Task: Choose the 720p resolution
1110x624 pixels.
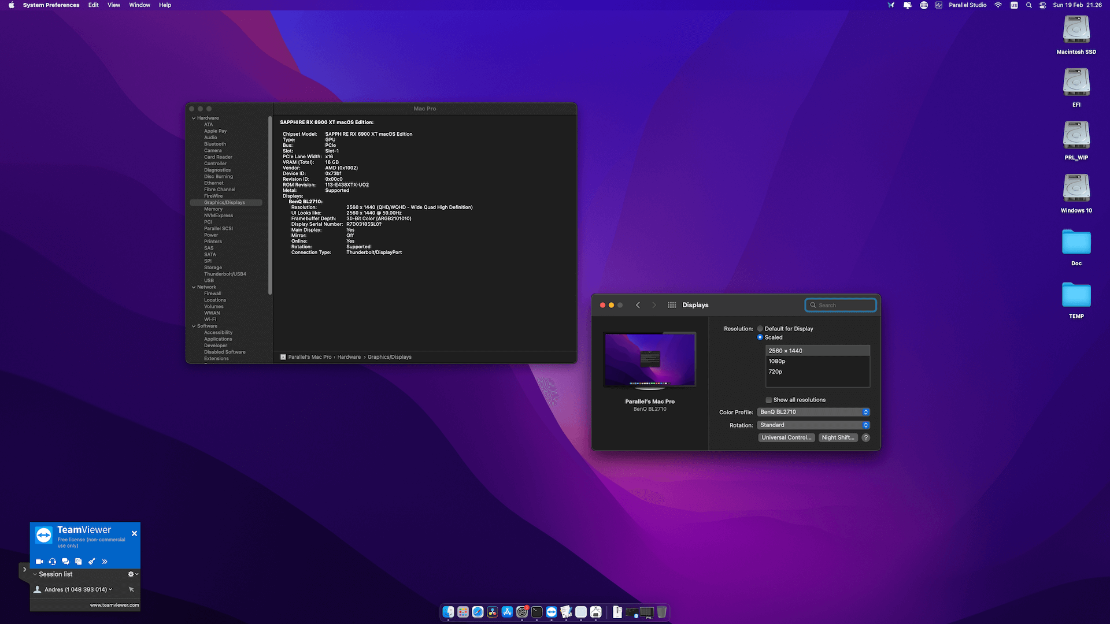Action: tap(817, 372)
